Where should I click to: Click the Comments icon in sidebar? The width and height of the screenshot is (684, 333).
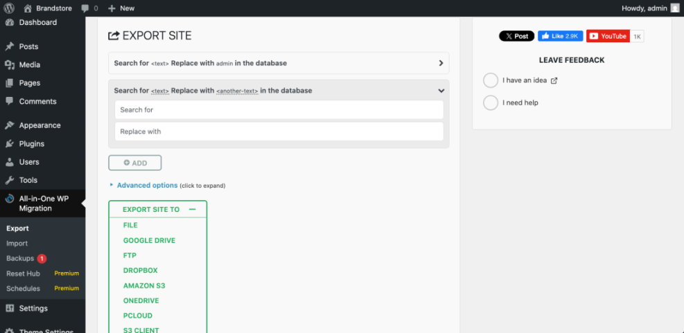10,101
